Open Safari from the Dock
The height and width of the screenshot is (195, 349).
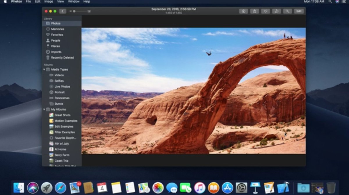coord(60,188)
